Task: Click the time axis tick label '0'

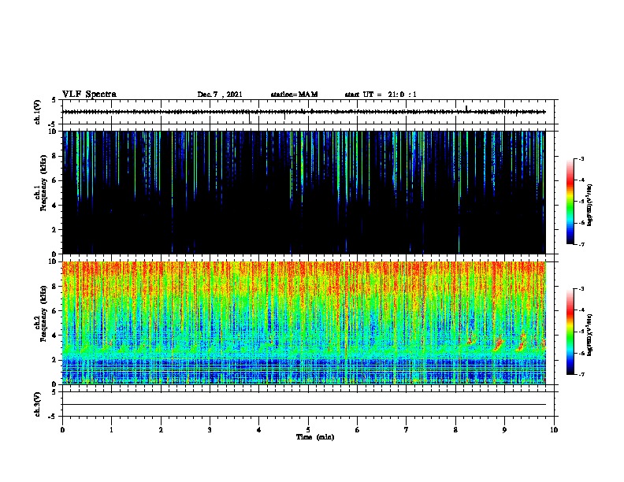Action: click(x=62, y=430)
